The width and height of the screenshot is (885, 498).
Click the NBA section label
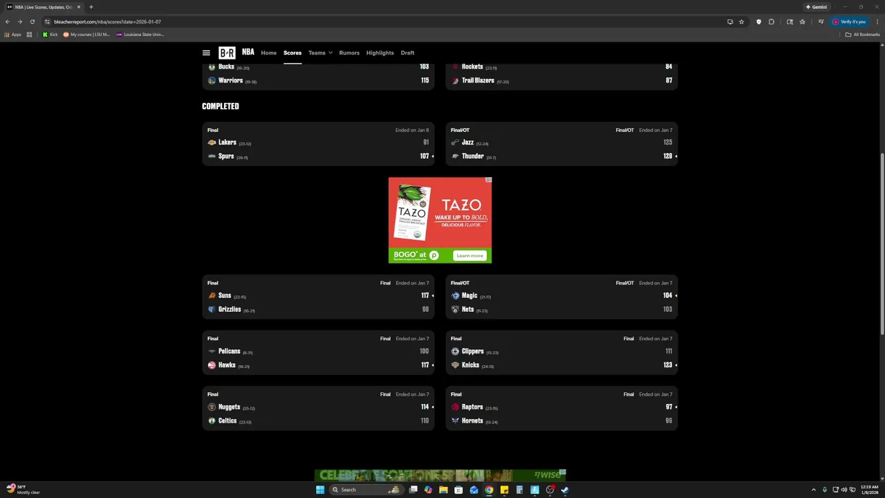coord(248,52)
